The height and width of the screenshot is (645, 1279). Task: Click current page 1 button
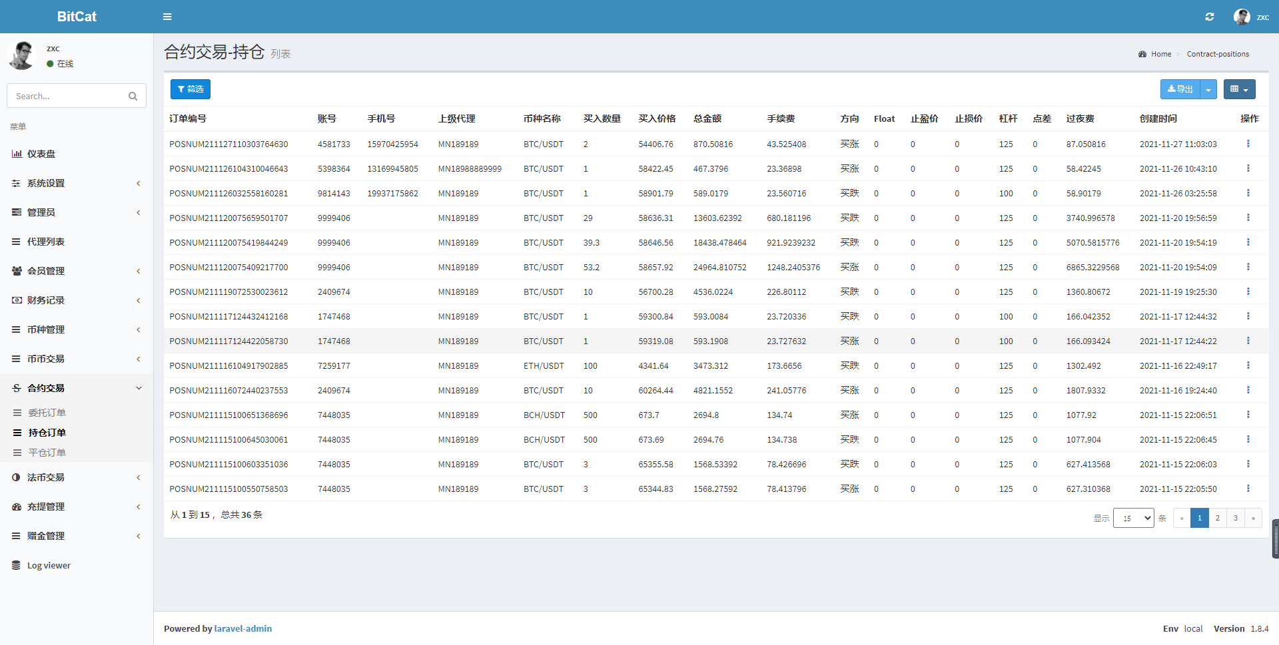(x=1200, y=518)
